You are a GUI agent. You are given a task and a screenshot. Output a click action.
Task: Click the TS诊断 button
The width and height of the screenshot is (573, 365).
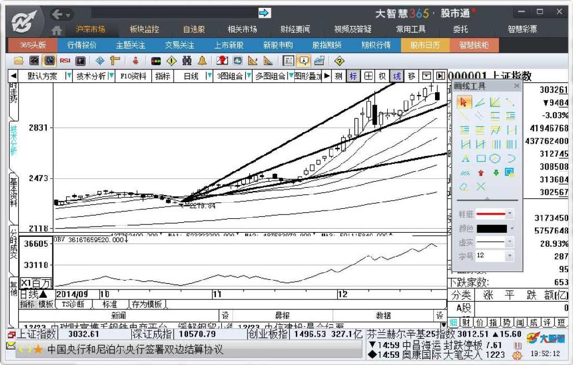click(x=73, y=304)
